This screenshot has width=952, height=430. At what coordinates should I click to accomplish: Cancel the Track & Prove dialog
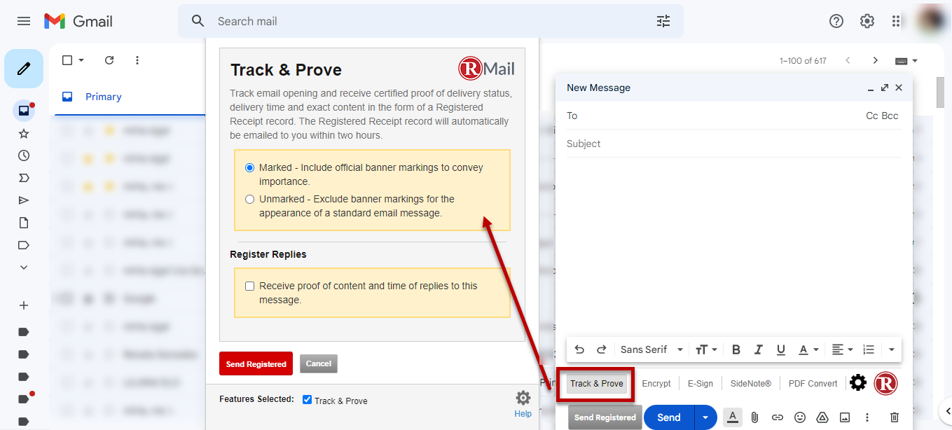(x=318, y=363)
